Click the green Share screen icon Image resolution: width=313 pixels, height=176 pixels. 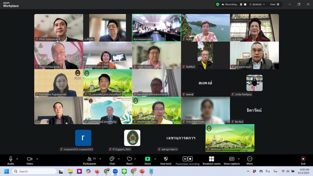pos(148,159)
